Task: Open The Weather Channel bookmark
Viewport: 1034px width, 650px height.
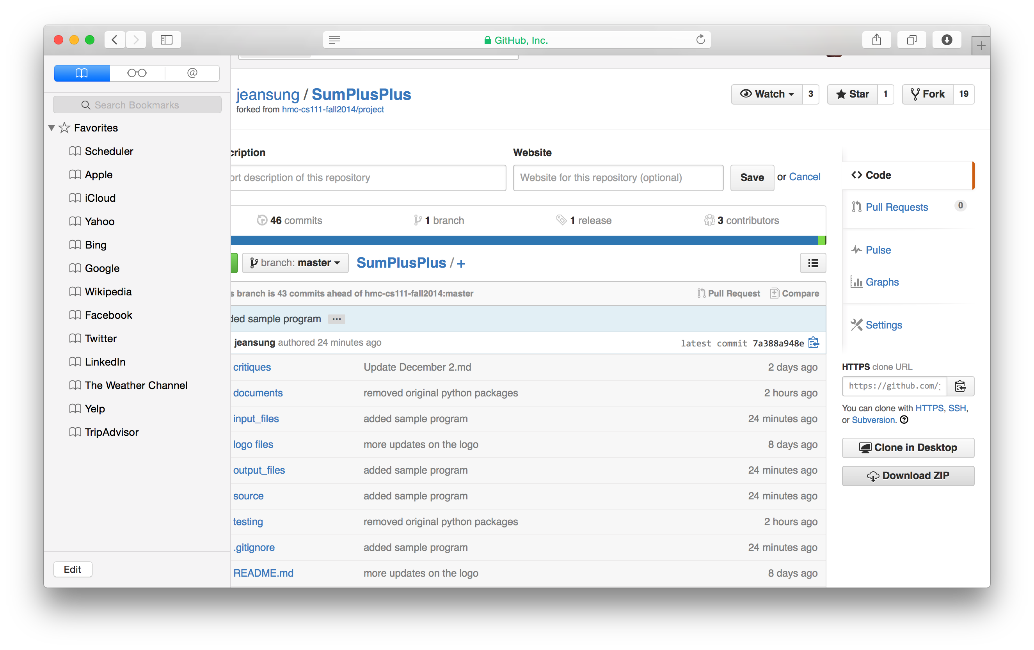Action: [136, 385]
